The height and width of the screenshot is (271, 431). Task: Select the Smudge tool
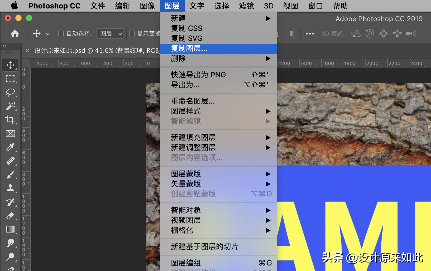[x=10, y=243]
